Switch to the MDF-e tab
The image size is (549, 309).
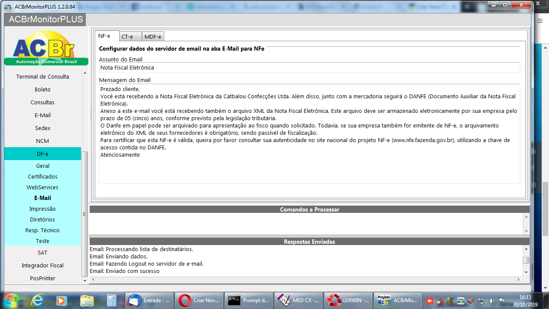click(x=153, y=36)
